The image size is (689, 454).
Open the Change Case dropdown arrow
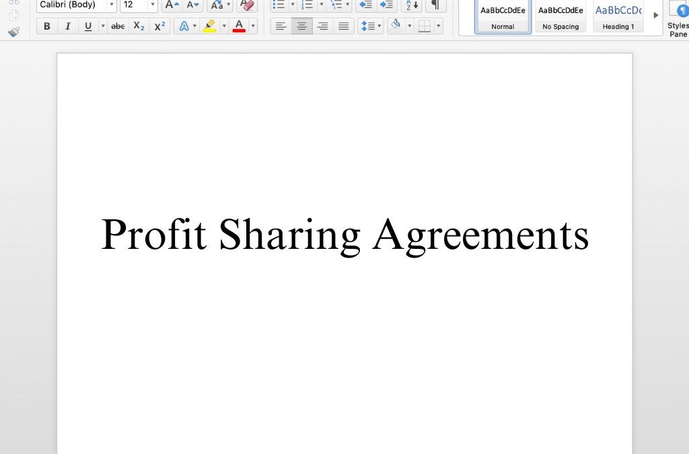229,5
